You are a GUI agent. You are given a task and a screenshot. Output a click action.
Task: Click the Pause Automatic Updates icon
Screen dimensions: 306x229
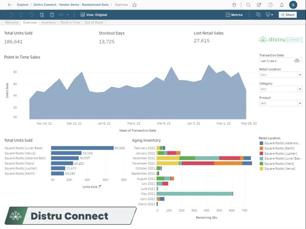52,15
